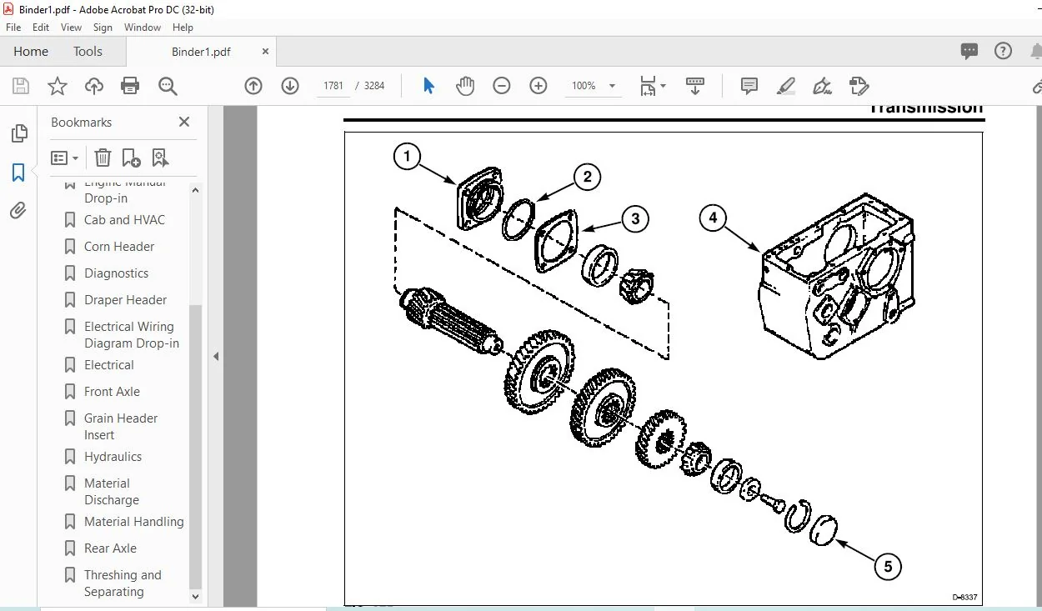Zoom out with the minus button
1042x611 pixels.
501,86
